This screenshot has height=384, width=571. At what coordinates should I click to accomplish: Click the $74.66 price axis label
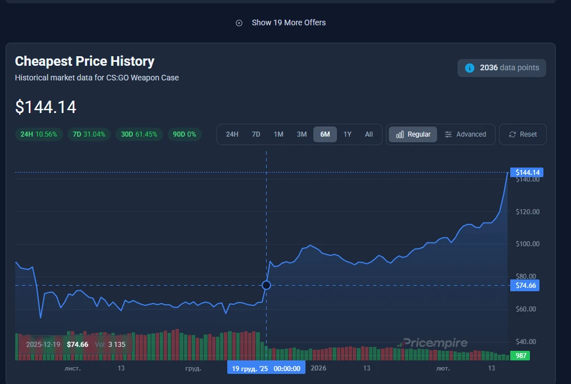click(x=526, y=286)
